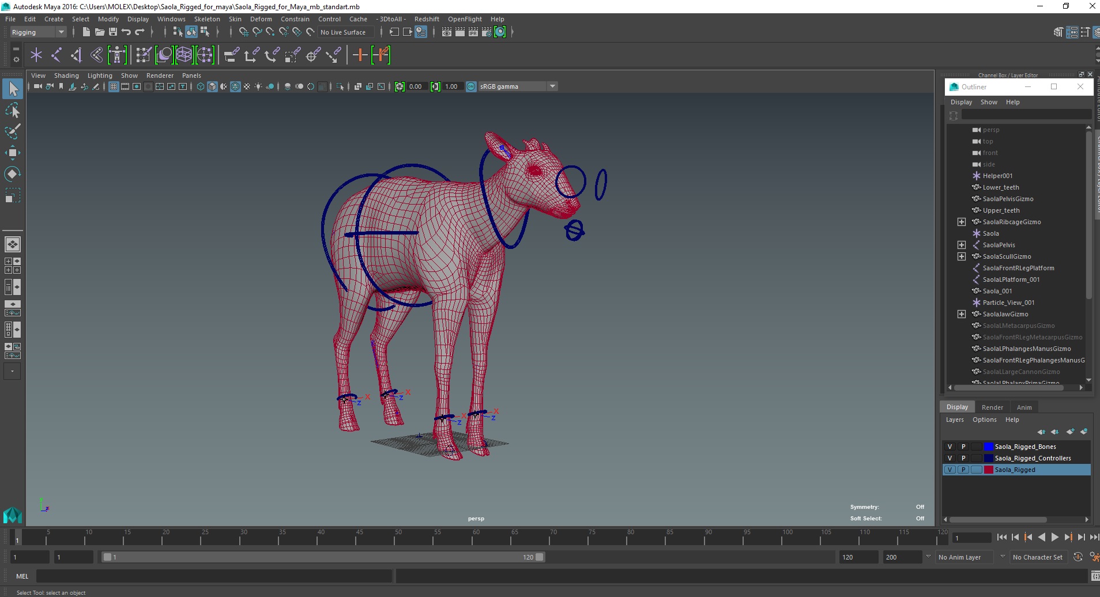
Task: Toggle visibility V of Saola_Rigged layer
Action: pyautogui.click(x=950, y=470)
